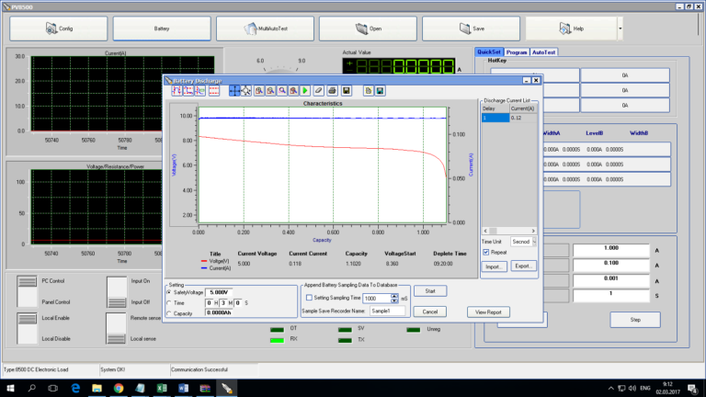Viewport: 706px width, 397px height.
Task: Click the 1.000 A value field in QuickSet
Action: point(611,250)
